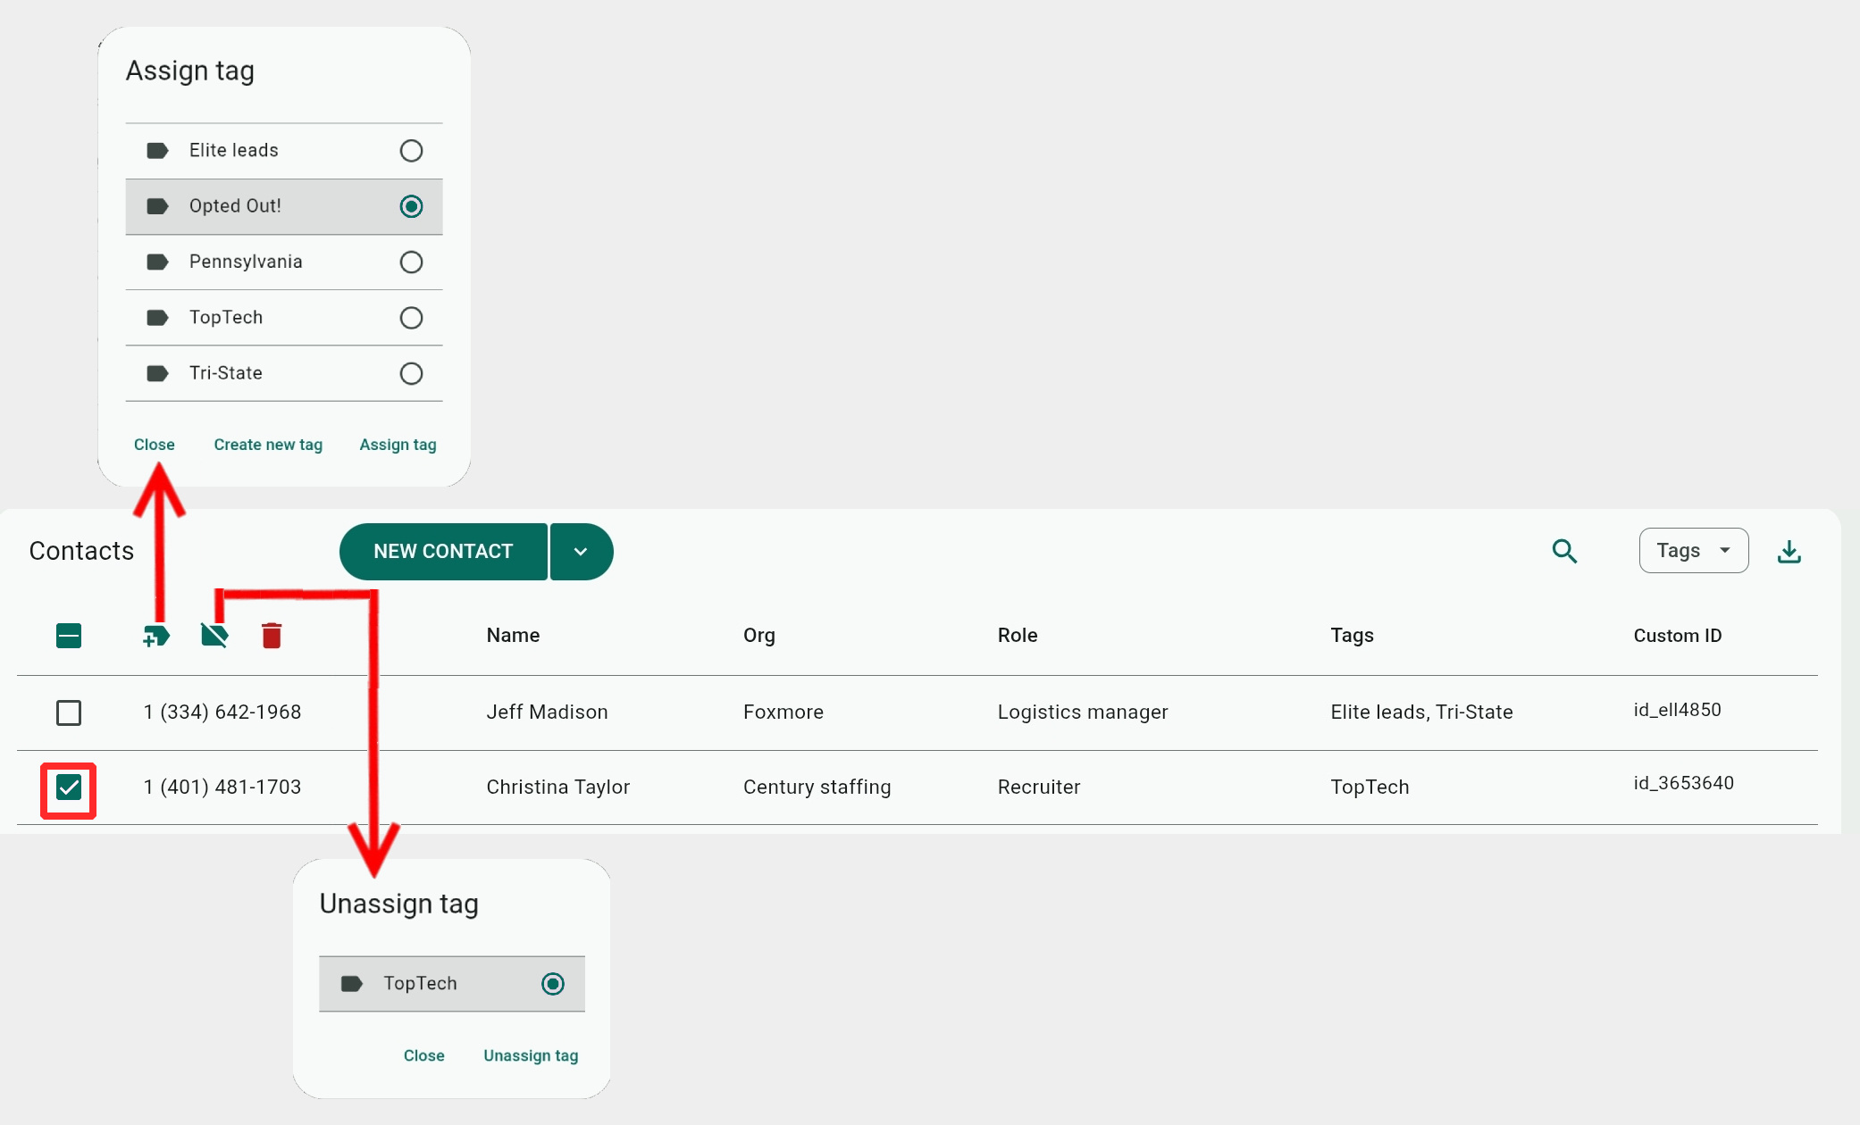Click the Create new tag link
This screenshot has height=1125, width=1860.
tap(268, 445)
